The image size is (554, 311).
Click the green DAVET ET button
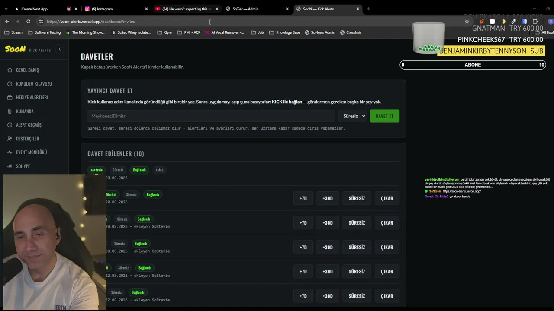click(x=384, y=116)
